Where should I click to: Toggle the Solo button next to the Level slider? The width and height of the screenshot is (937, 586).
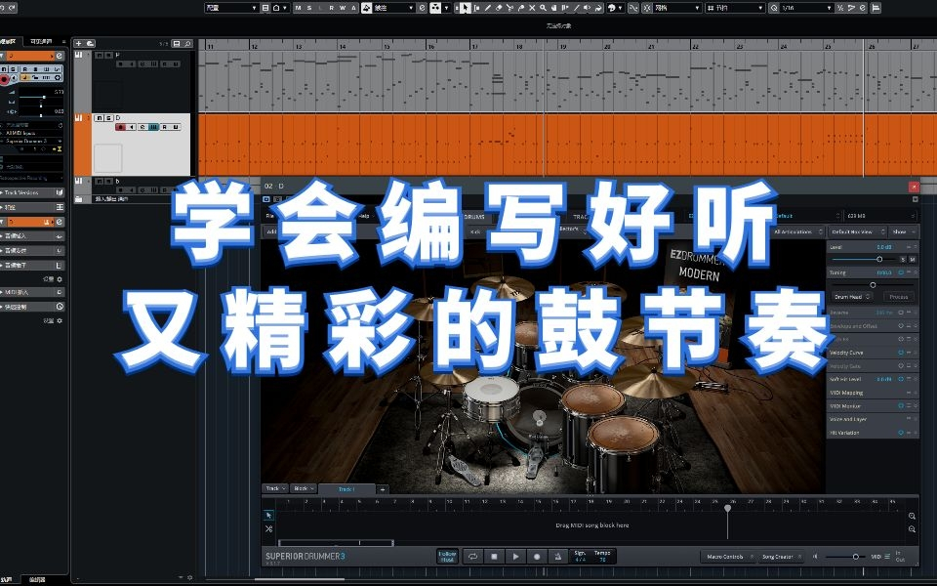click(903, 259)
